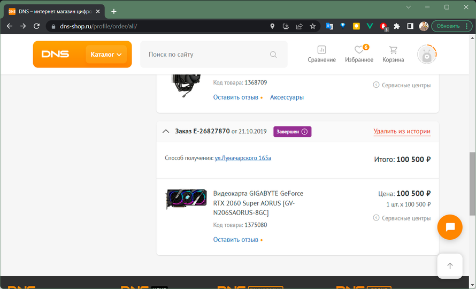This screenshot has height=289, width=476.
Task: Click the Завершен status badge
Action: click(x=292, y=132)
